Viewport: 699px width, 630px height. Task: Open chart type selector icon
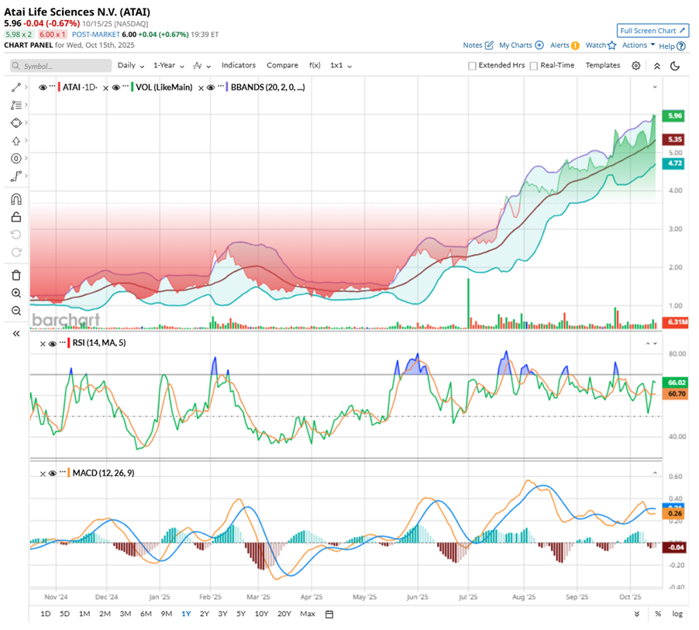click(x=201, y=66)
